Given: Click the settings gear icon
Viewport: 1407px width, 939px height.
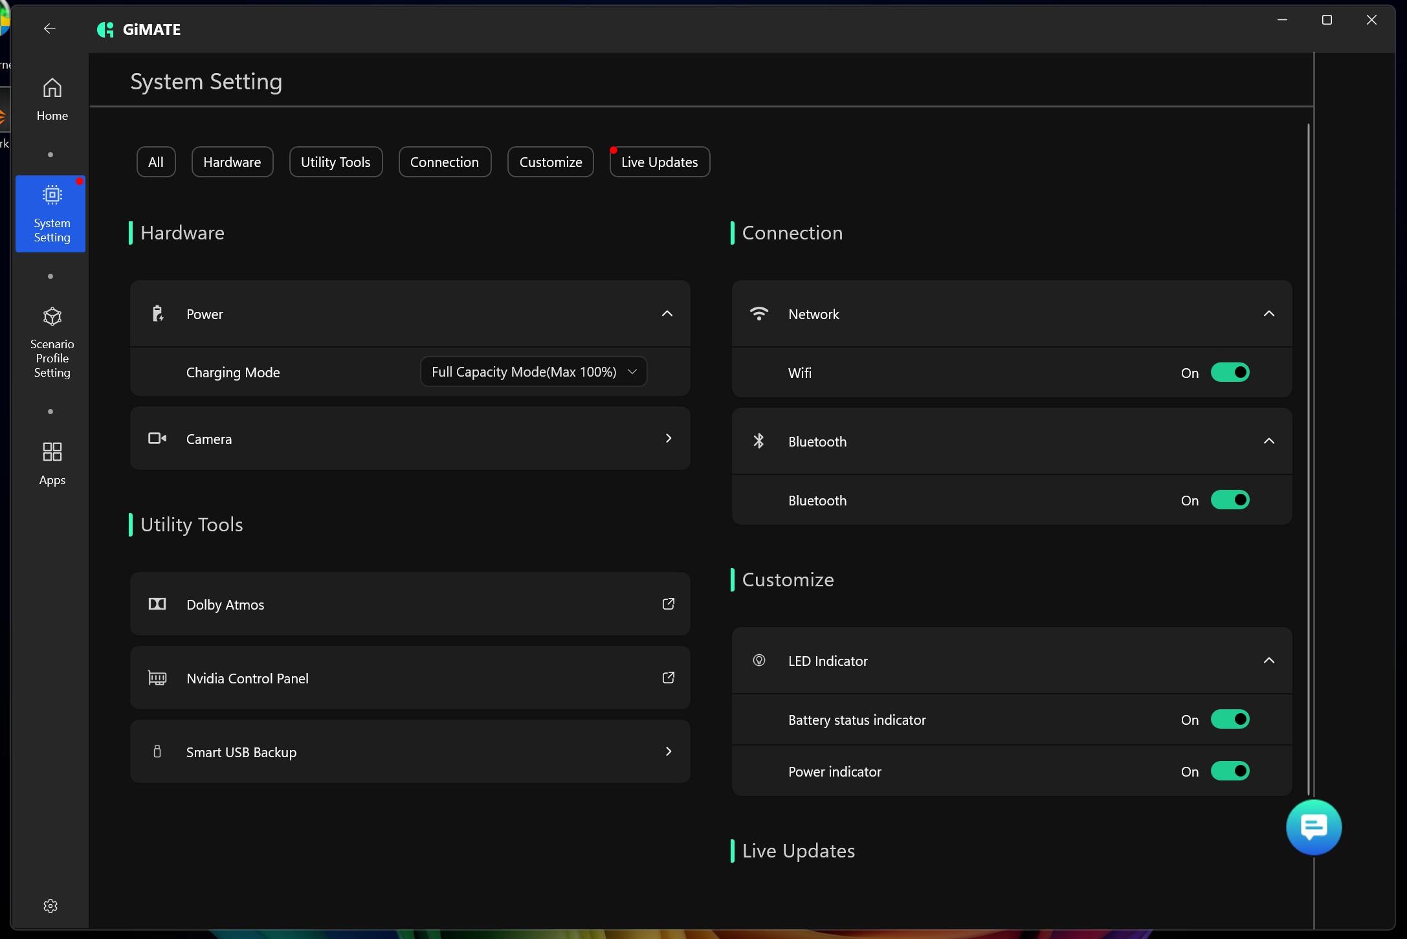Looking at the screenshot, I should (50, 905).
